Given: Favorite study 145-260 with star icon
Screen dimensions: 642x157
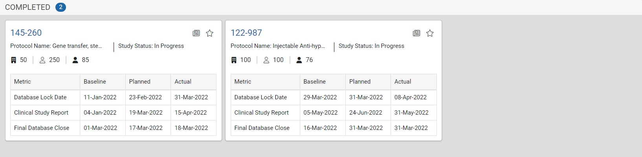Looking at the screenshot, I should click(210, 33).
